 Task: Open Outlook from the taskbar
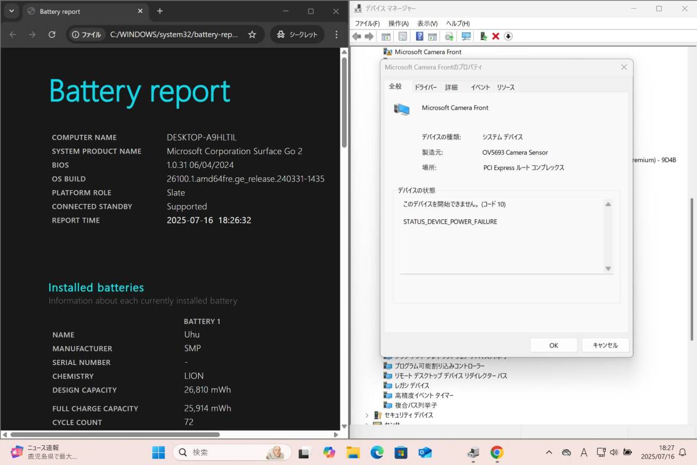(x=425, y=452)
